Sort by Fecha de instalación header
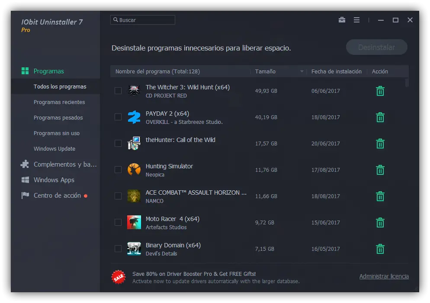Screen dimensions: 430x303 point(336,72)
